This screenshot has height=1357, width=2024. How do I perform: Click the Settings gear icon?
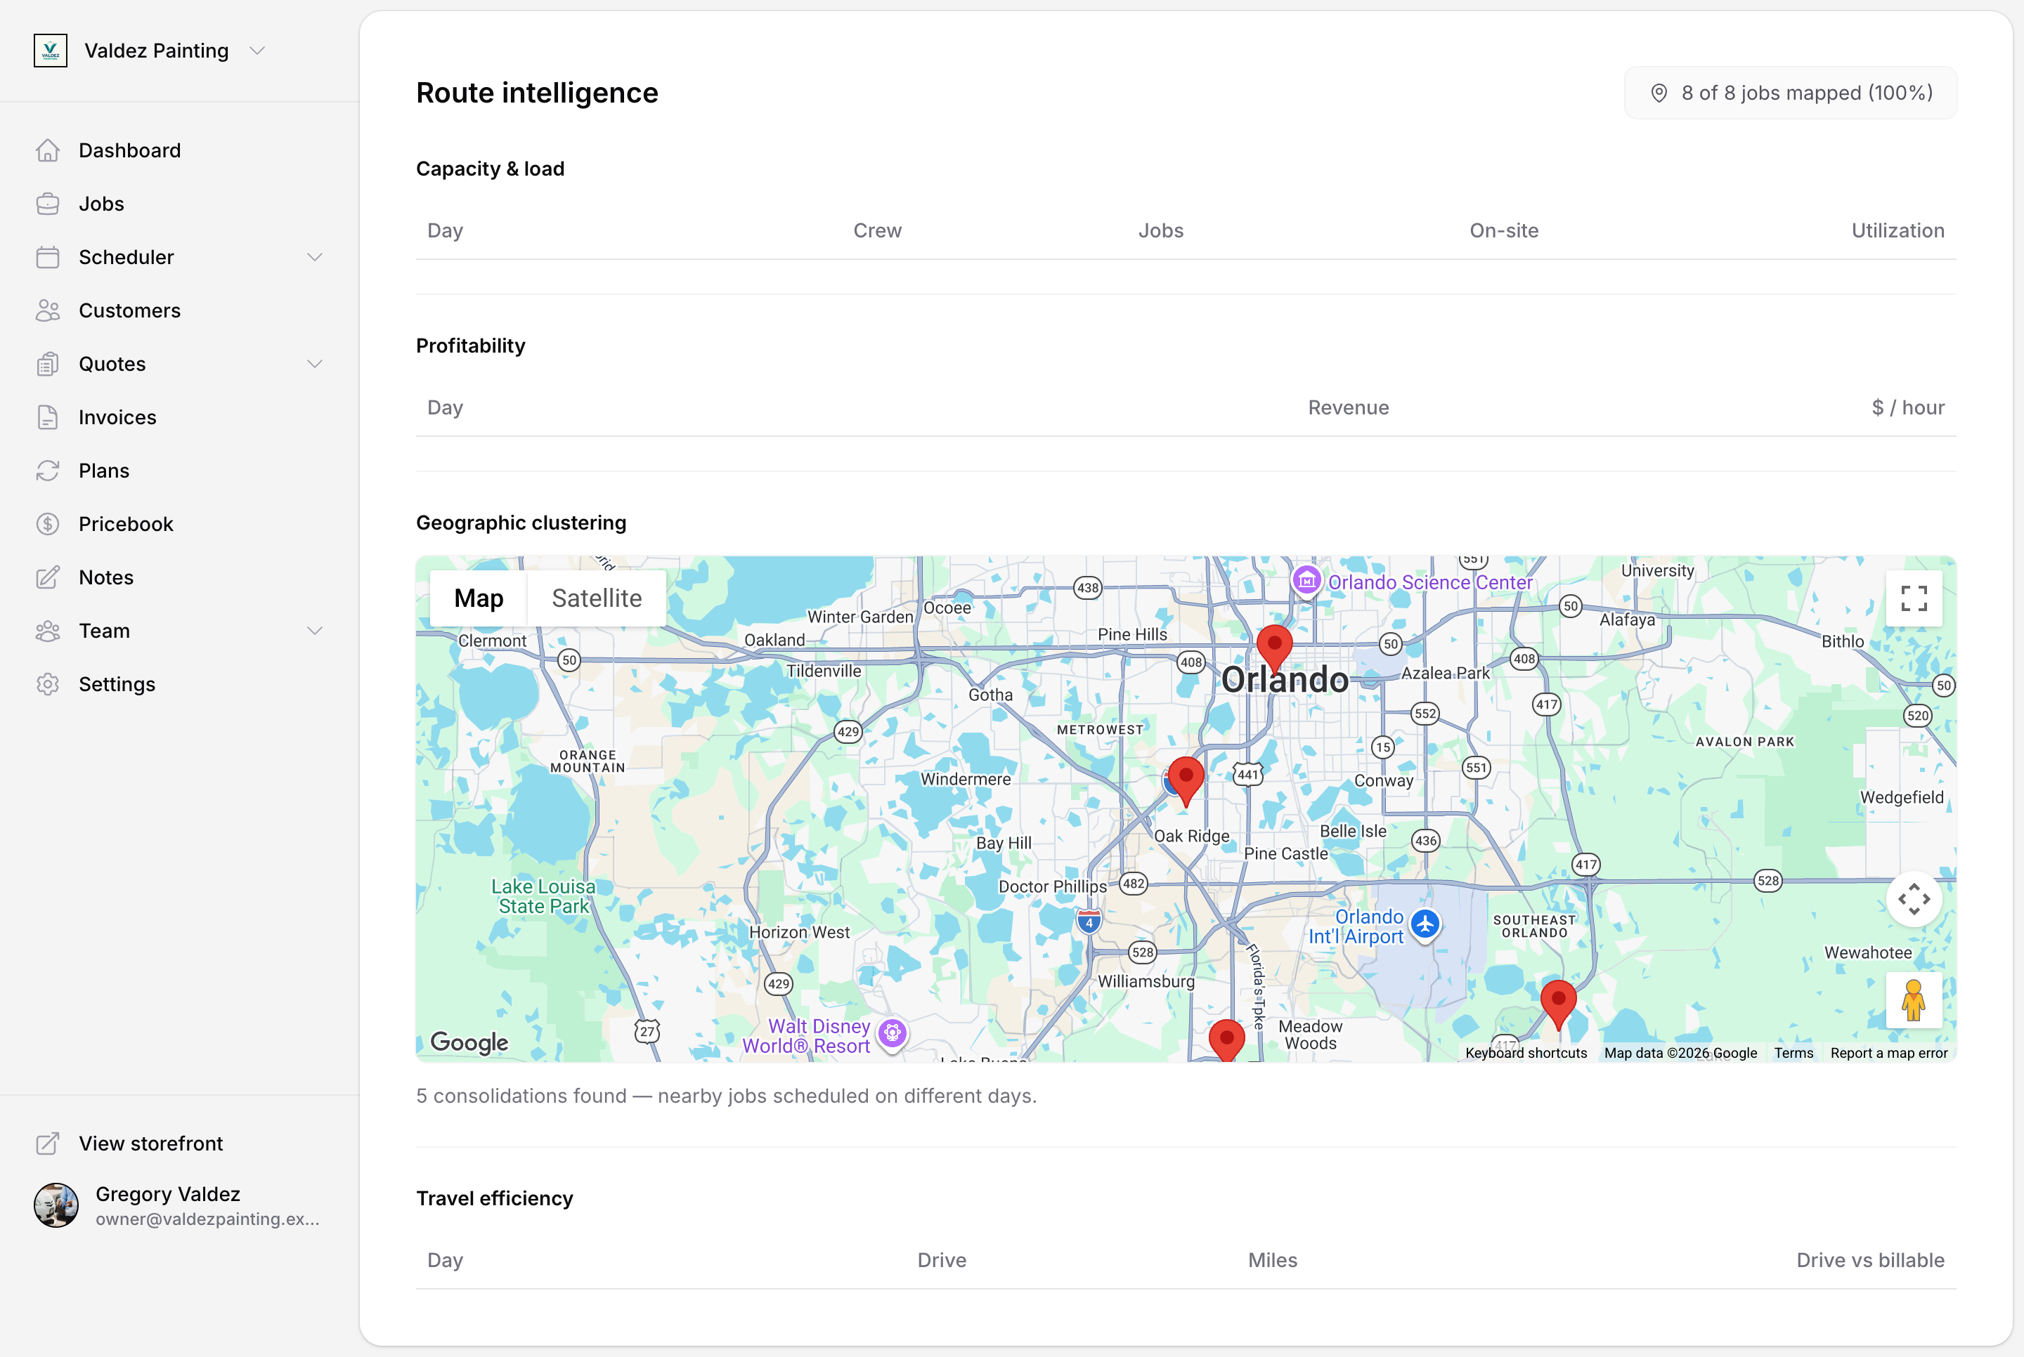pos(48,685)
